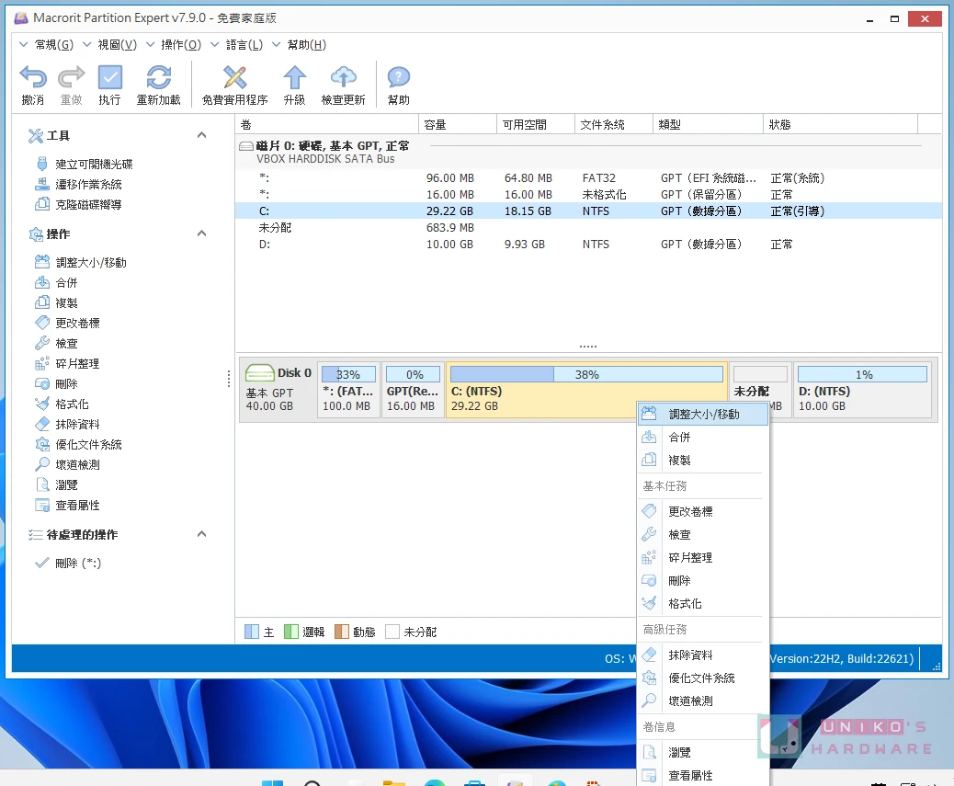Select the GPT(Re... 16.00 MB disk block
954x786 pixels.
click(x=413, y=390)
